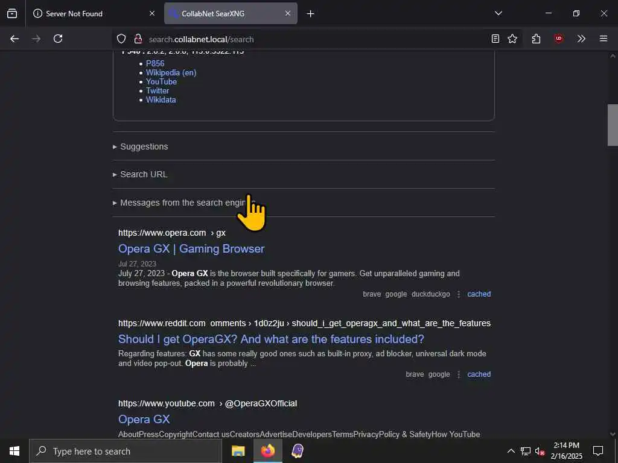The image size is (618, 463).
Task: Go back to previous page
Action: tap(14, 39)
